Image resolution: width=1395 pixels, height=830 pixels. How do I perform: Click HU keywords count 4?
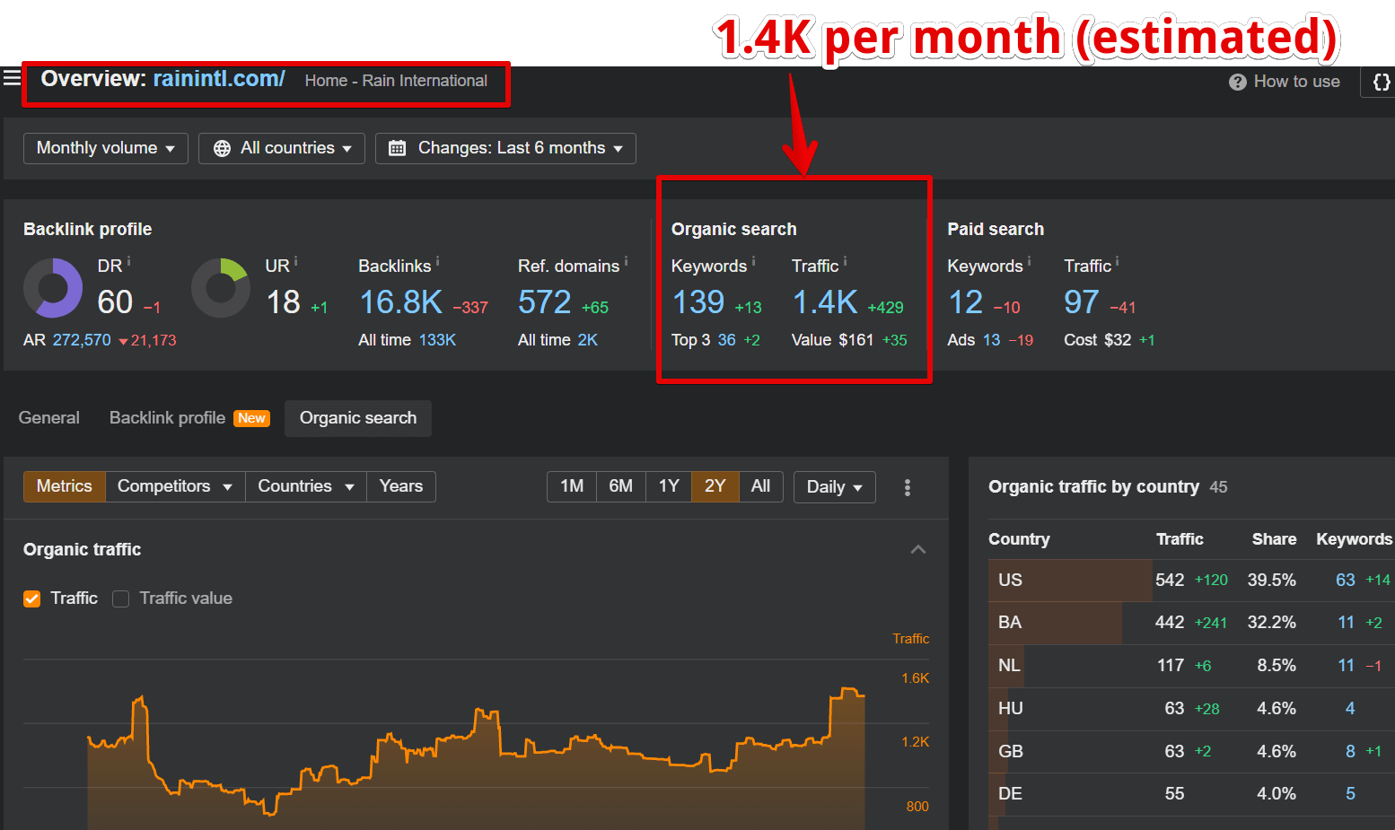[1350, 709]
